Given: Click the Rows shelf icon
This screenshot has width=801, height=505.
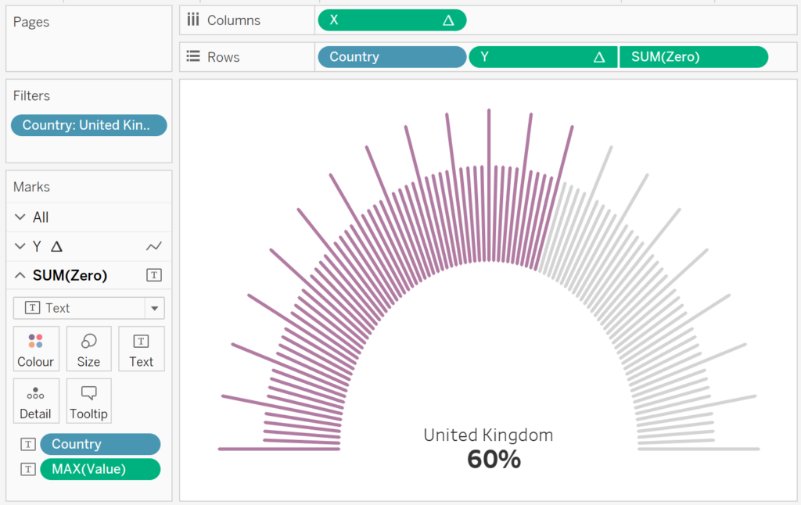Looking at the screenshot, I should click(x=193, y=56).
